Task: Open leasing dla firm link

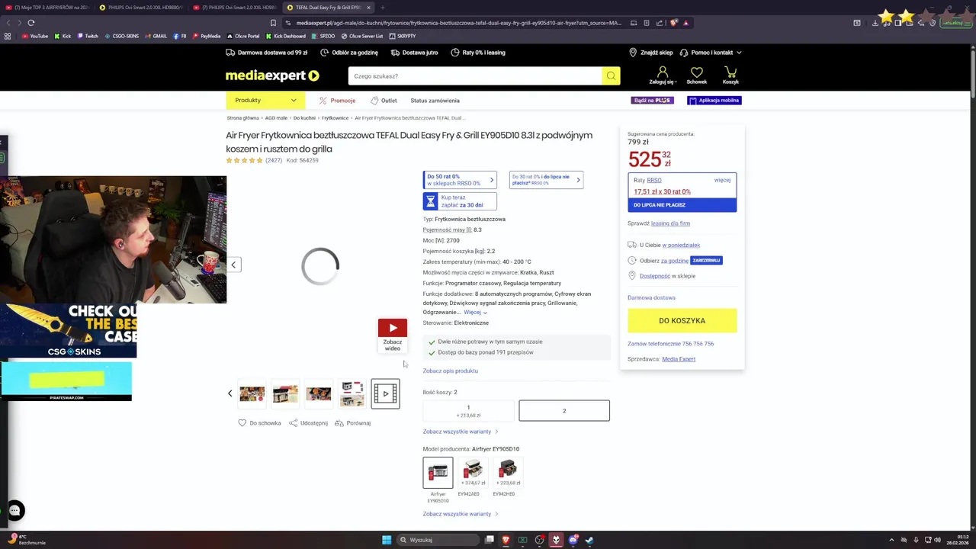Action: 670,223
